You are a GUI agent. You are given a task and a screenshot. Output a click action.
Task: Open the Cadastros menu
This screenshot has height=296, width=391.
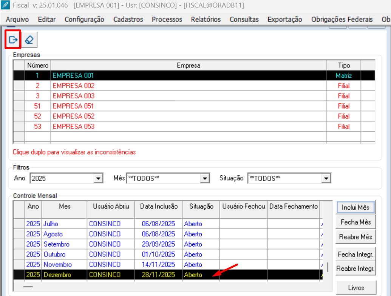coord(128,19)
